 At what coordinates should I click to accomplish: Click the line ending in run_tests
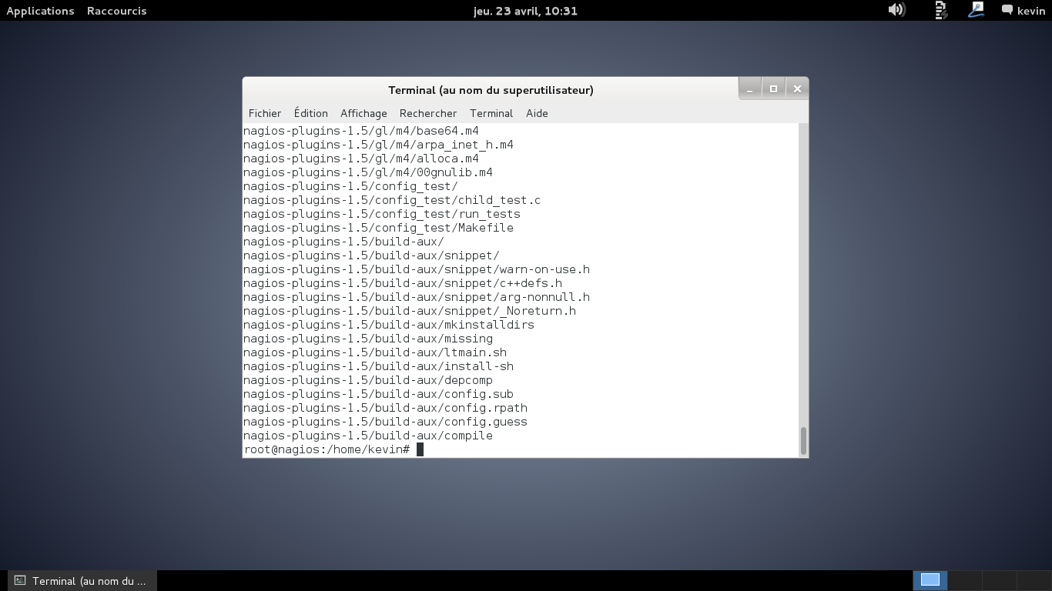pos(382,214)
